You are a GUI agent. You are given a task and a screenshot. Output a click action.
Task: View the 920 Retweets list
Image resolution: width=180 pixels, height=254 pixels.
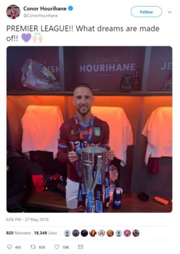click(x=19, y=233)
